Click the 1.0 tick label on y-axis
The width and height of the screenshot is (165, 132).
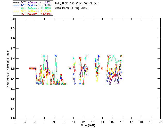[12, 118]
